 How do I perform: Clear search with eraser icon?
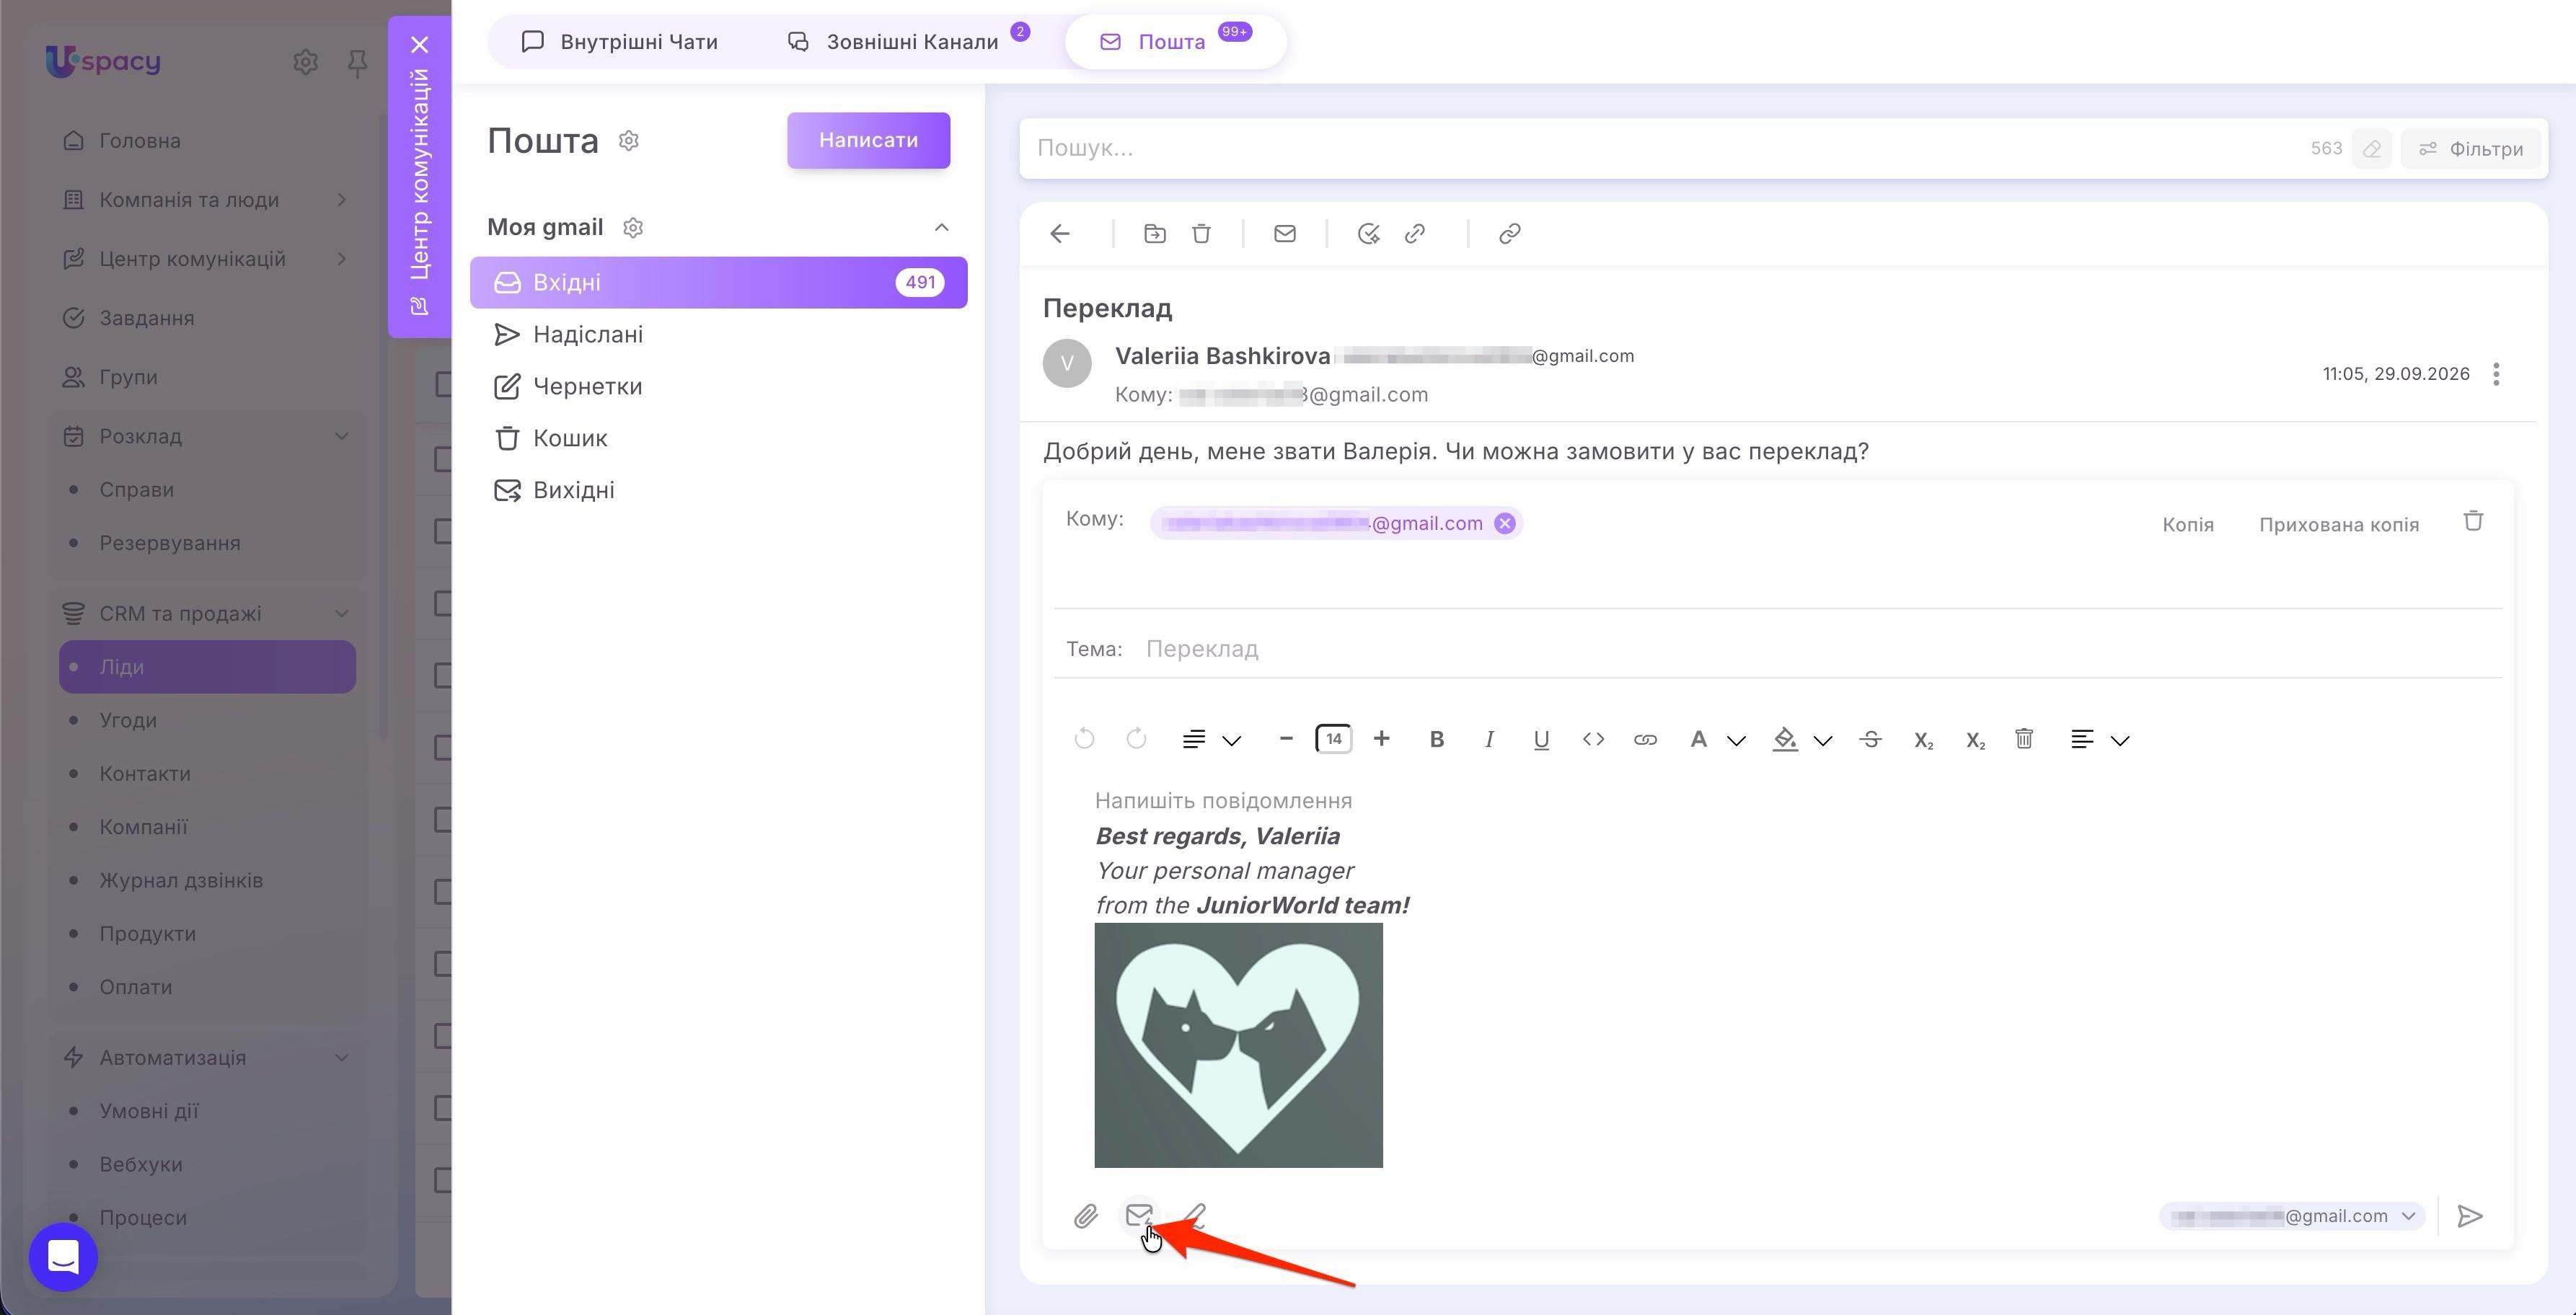2371,149
